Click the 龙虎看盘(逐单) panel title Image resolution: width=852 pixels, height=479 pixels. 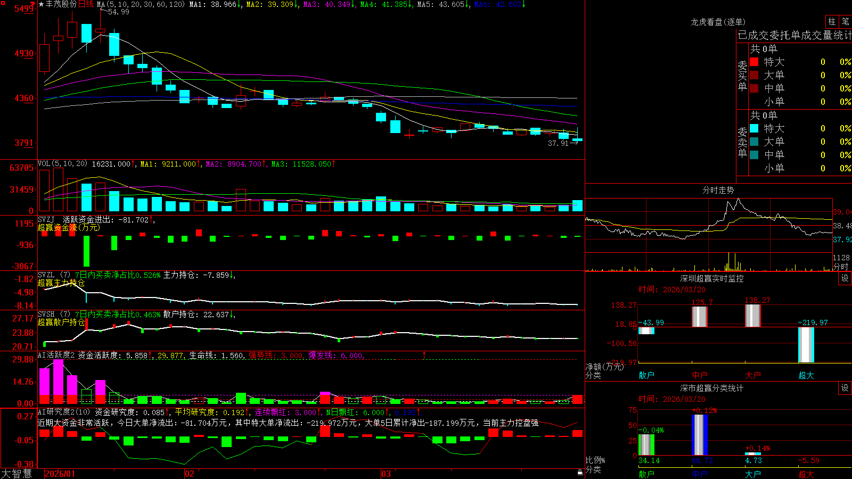[x=718, y=22]
